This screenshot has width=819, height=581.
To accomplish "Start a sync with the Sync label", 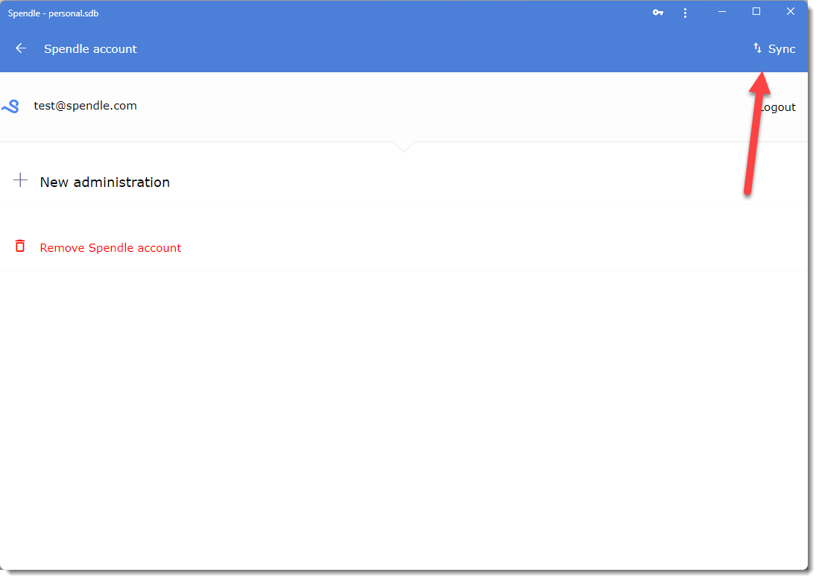I will tap(782, 48).
